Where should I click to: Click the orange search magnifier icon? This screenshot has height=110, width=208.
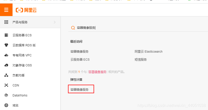[73, 28]
